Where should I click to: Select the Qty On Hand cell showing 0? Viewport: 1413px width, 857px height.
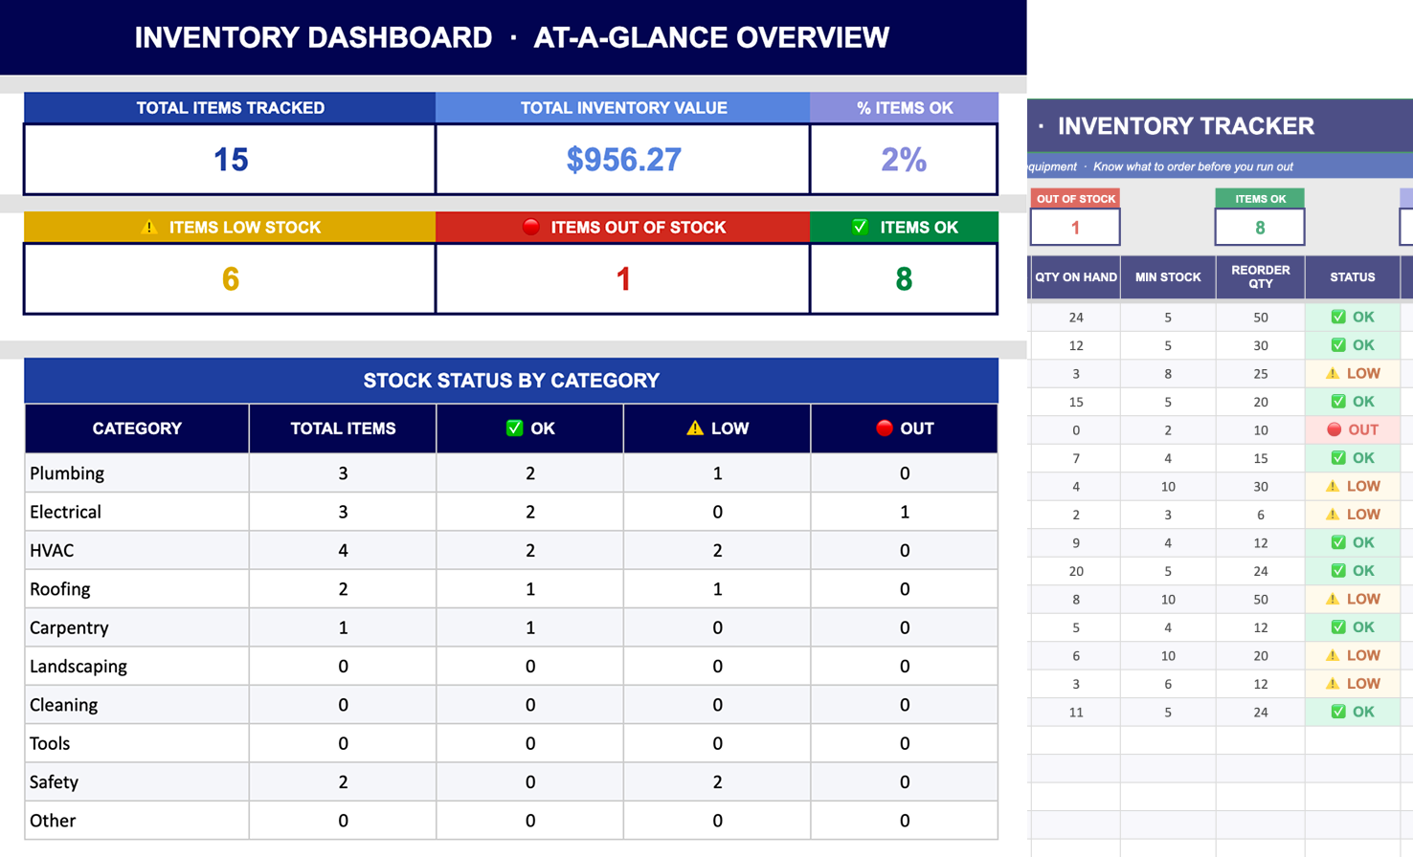(1075, 430)
